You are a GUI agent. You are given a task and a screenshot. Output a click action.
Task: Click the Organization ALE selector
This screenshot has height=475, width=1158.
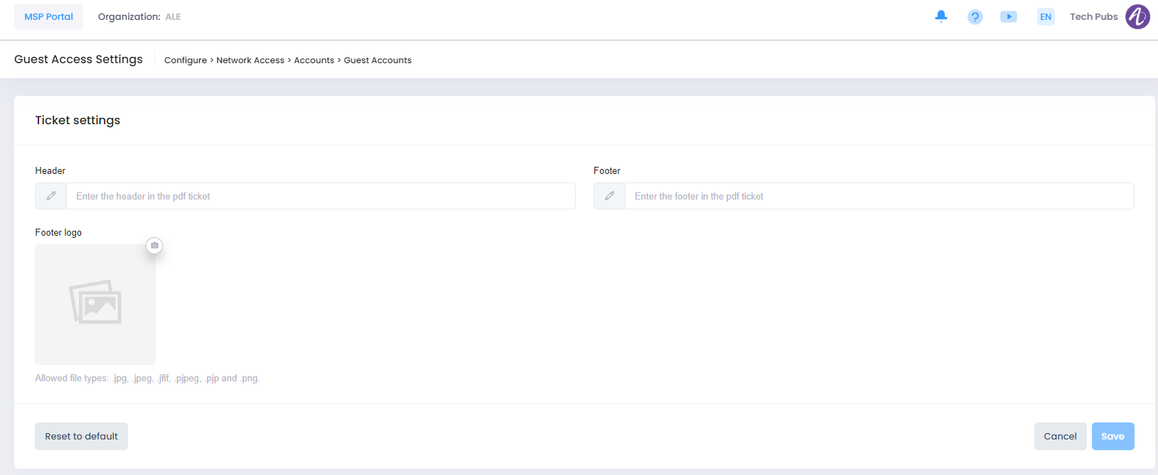point(139,17)
